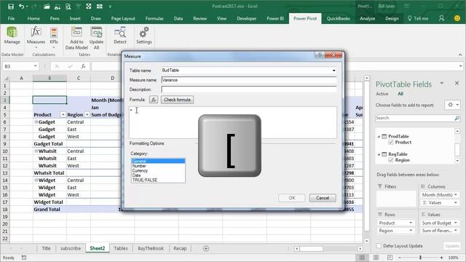Click the Update All icon
The width and height of the screenshot is (466, 262).
(97, 38)
